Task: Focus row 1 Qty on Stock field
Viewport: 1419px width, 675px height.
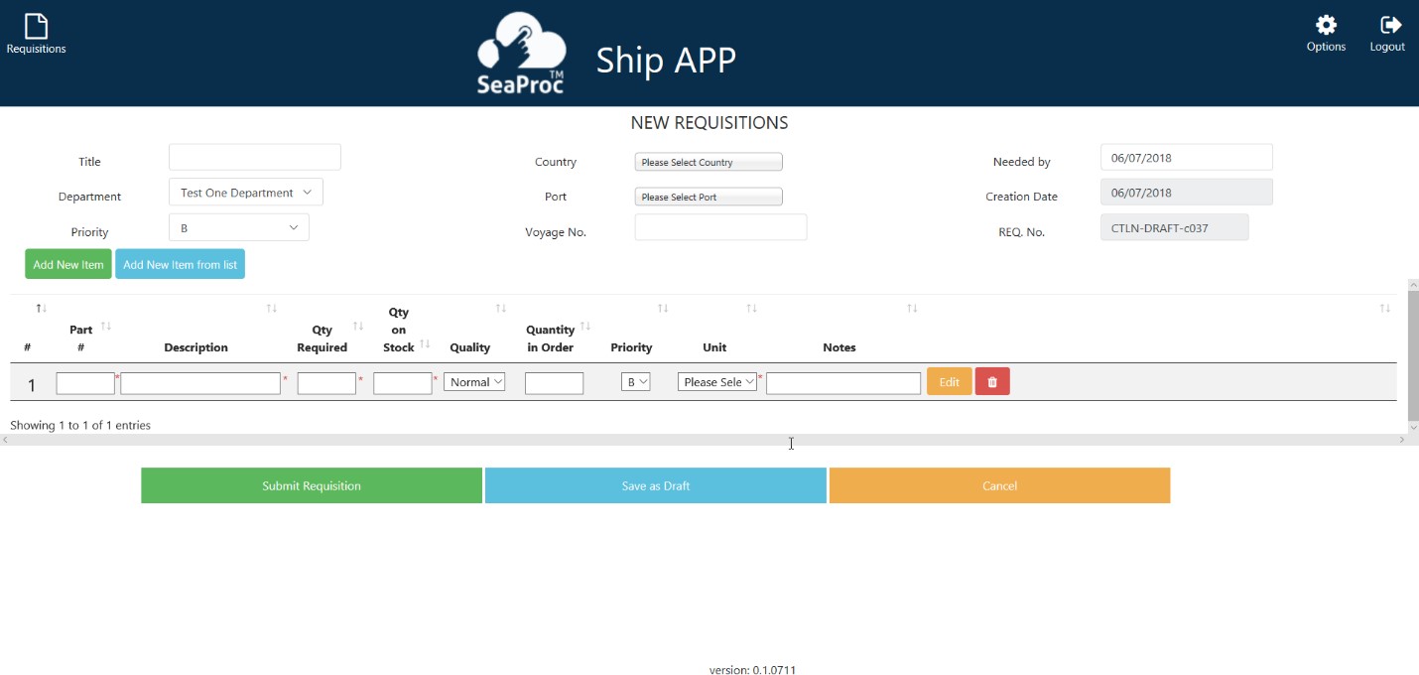Action: tap(403, 383)
